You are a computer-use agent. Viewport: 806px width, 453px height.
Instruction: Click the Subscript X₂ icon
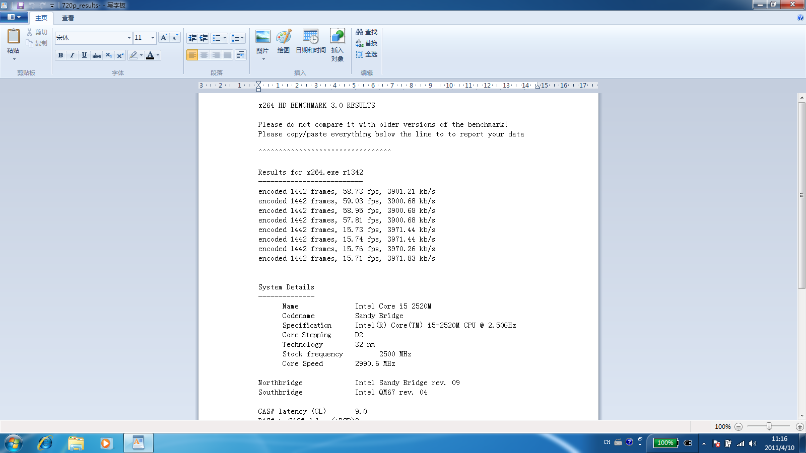coord(108,55)
